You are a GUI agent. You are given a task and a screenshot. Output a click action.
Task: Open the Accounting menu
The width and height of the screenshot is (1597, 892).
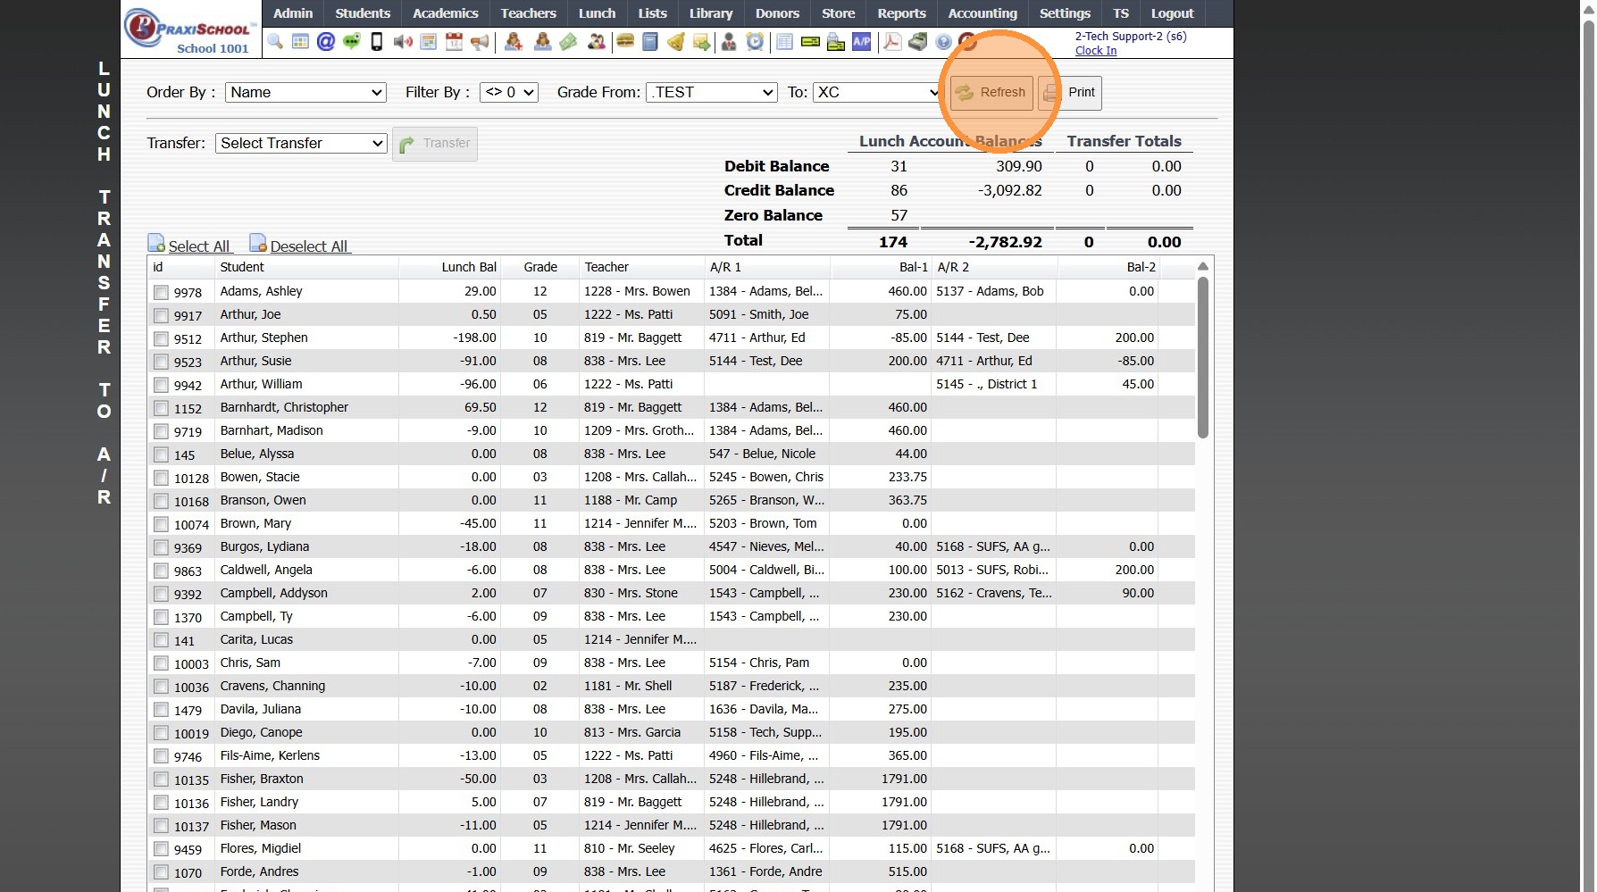[982, 13]
